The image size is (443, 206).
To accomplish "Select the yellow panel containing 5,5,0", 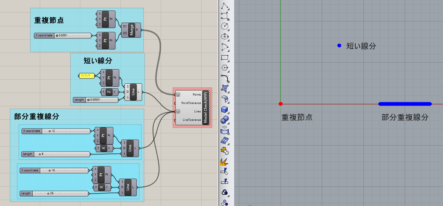I will point(86,75).
